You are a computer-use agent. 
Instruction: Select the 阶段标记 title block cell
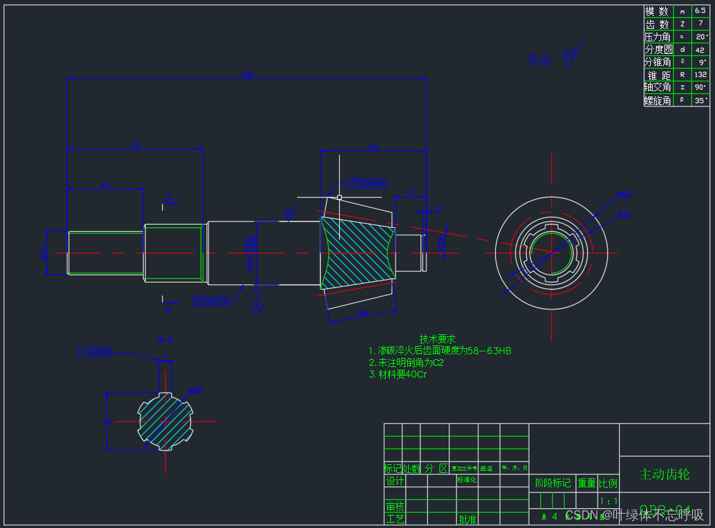(x=552, y=483)
